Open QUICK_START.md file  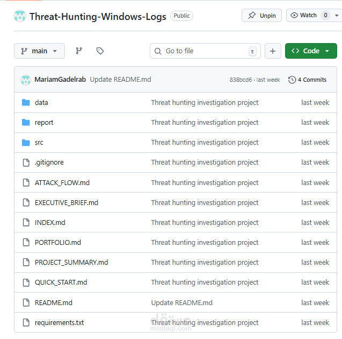pos(61,282)
